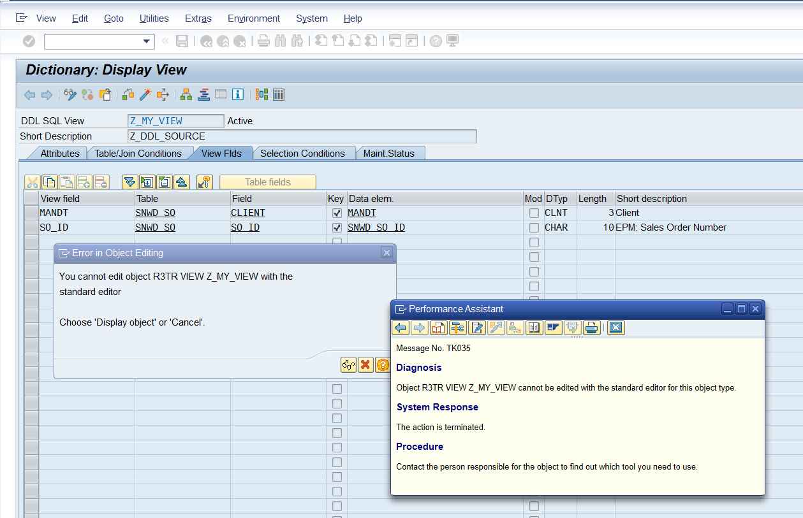The height and width of the screenshot is (518, 803).
Task: Click the DDL SQL View name field
Action: 176,121
